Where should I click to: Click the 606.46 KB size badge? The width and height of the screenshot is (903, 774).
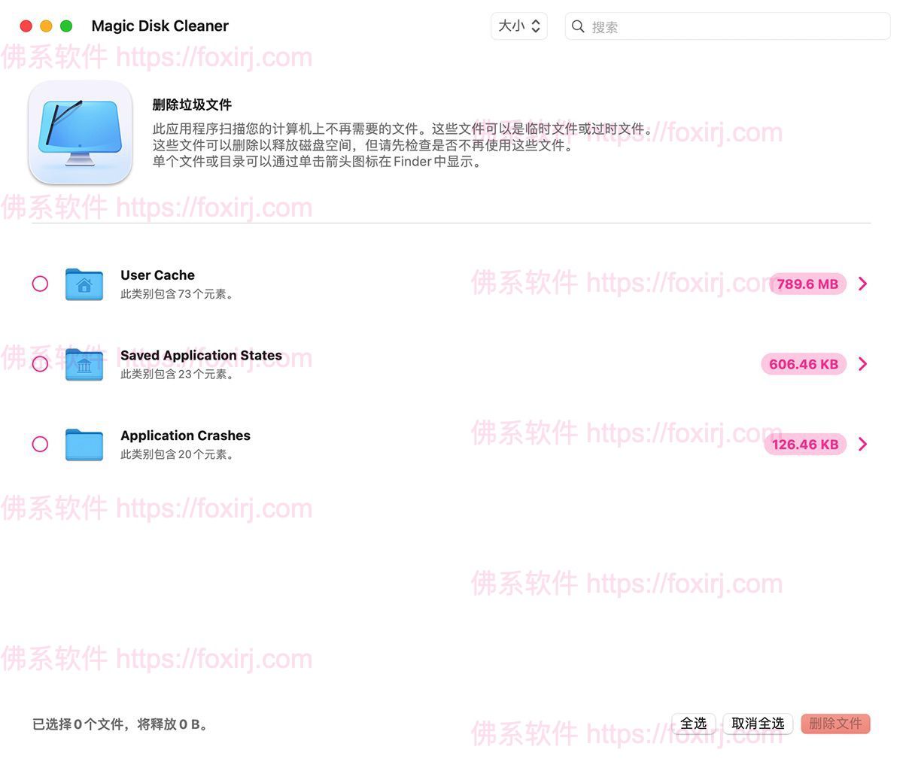point(803,364)
